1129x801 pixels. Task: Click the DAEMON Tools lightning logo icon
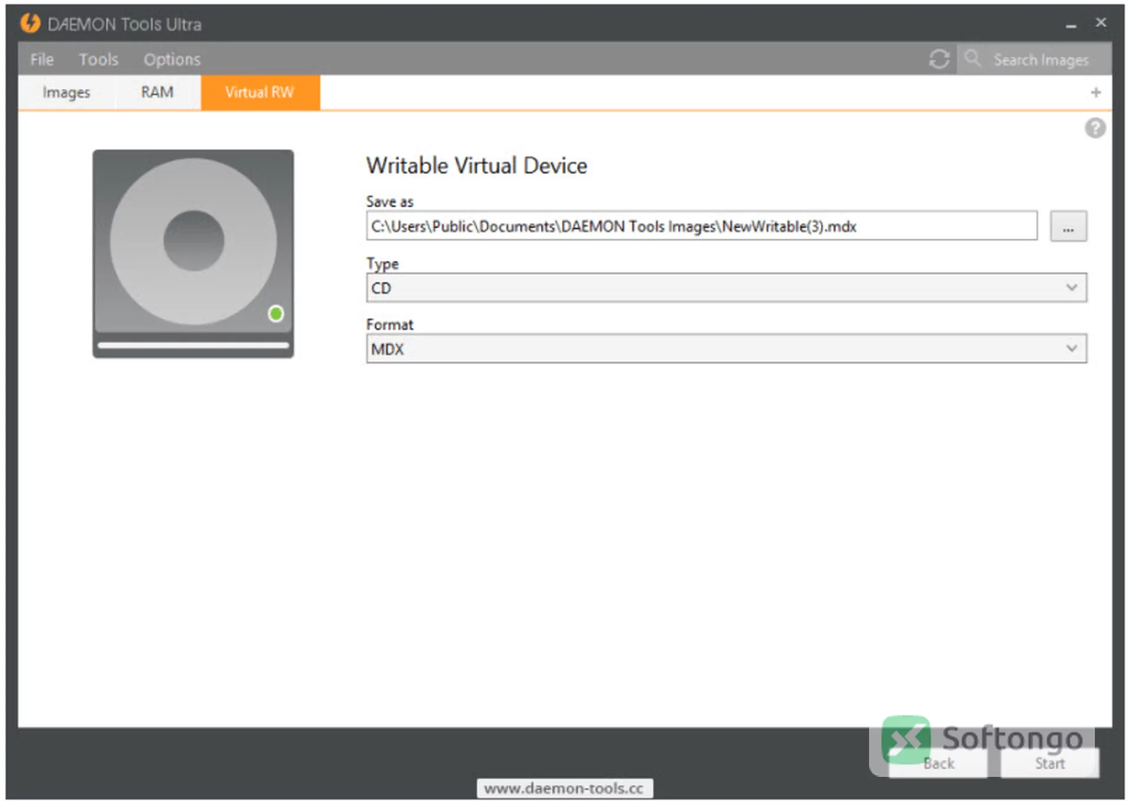pyautogui.click(x=30, y=24)
